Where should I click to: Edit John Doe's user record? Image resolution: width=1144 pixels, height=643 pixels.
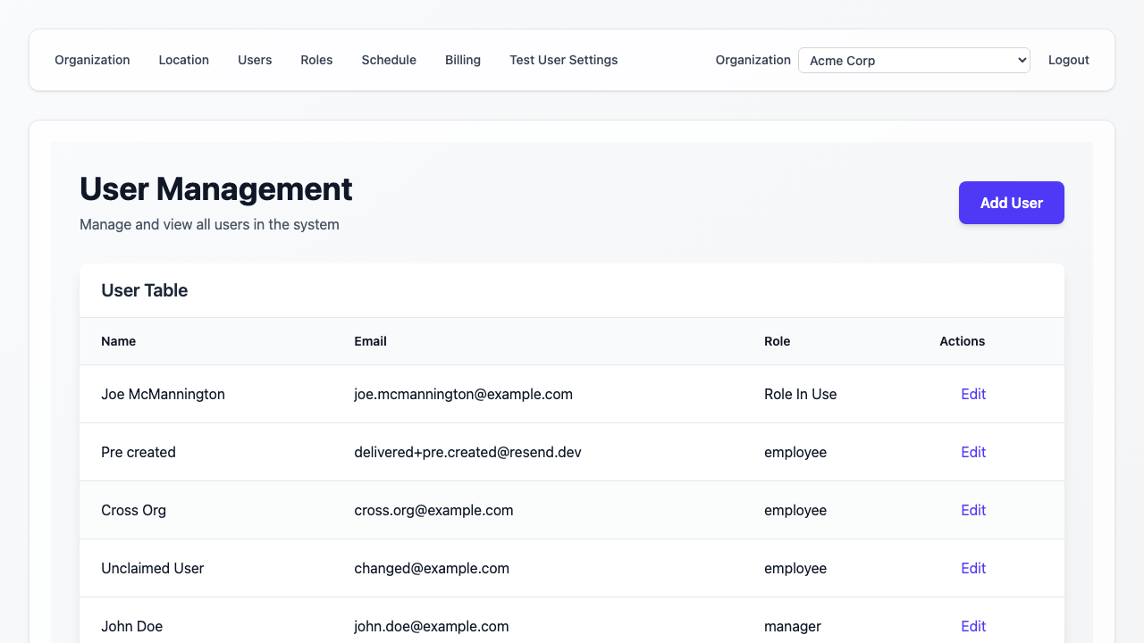[x=973, y=626]
